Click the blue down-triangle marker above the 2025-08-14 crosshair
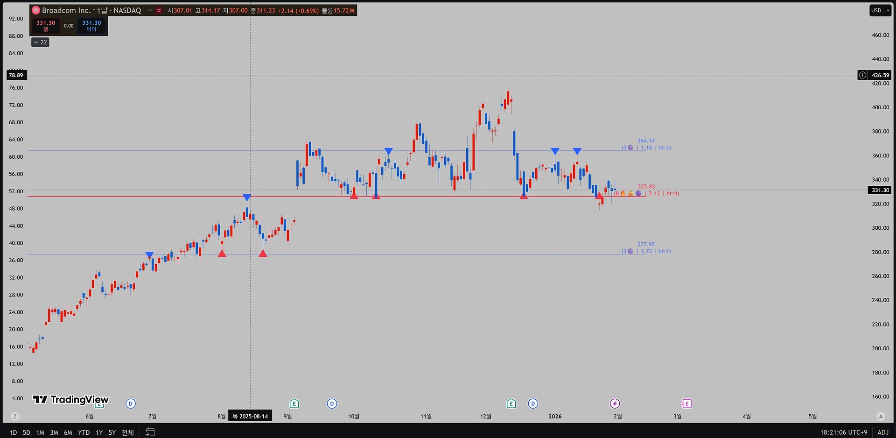 tap(247, 198)
